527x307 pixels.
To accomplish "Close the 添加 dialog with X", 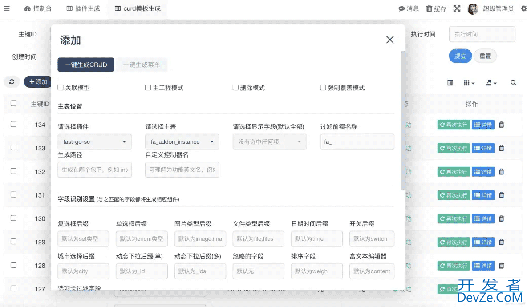I will (x=390, y=40).
